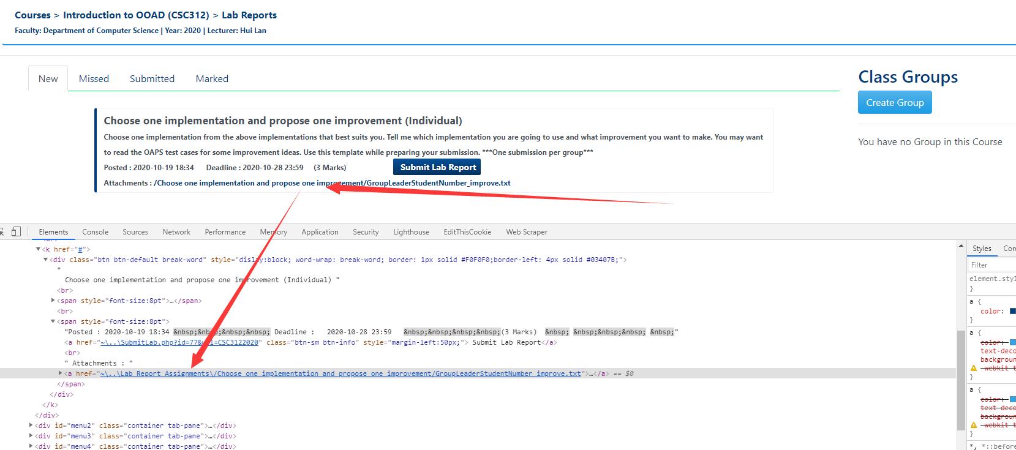Select the Missed lab reports tab
Image resolution: width=1016 pixels, height=450 pixels.
pos(94,79)
